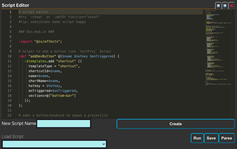Close the Script Editor with the red X
Image resolution: width=237 pixels, height=149 pixels.
tap(232, 5)
